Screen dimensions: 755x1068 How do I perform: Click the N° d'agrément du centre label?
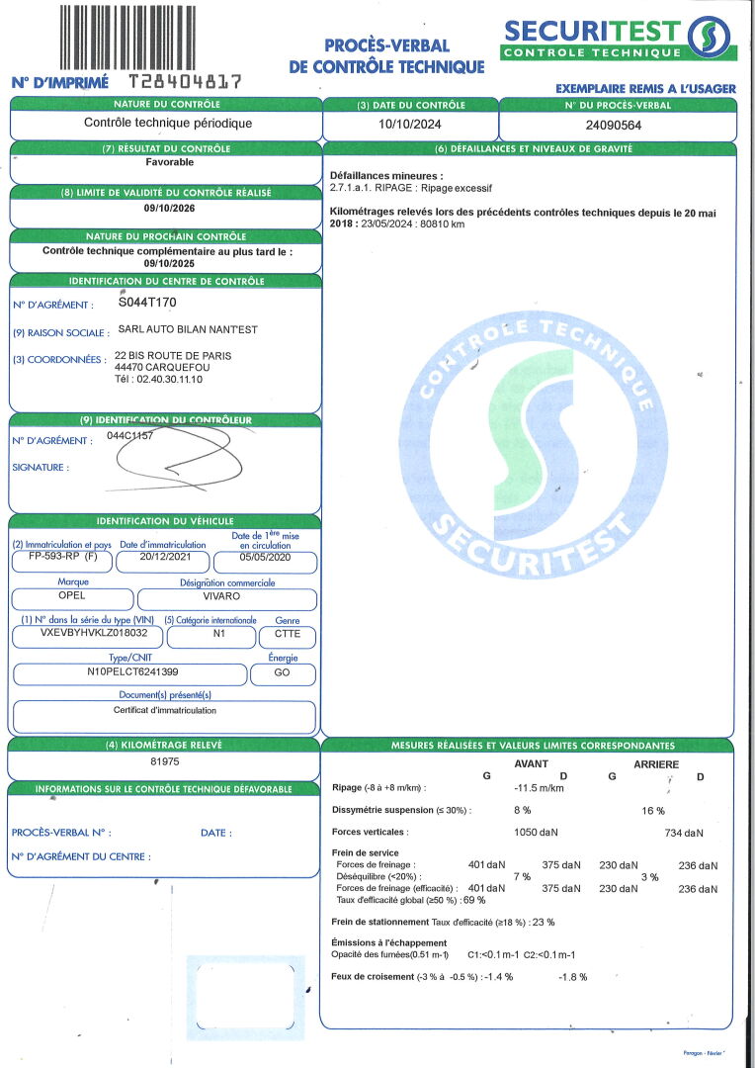81,856
